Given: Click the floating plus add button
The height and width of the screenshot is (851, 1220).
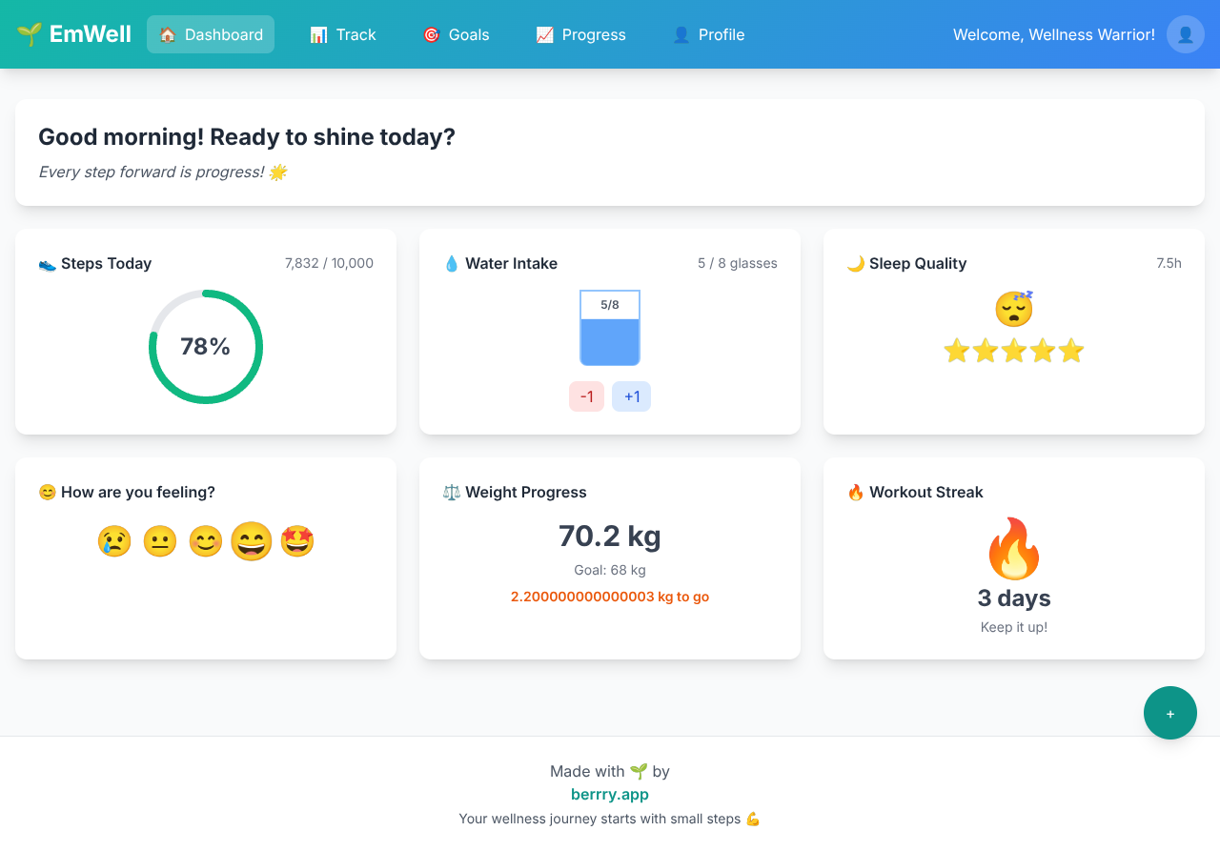Looking at the screenshot, I should [1169, 713].
